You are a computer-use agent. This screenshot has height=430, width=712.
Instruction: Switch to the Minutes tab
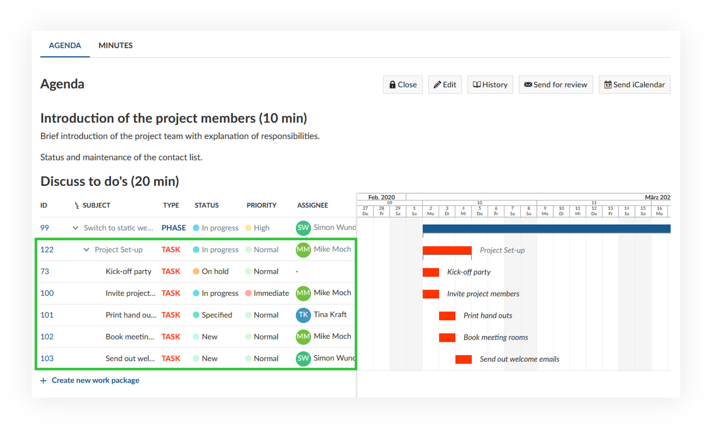tap(115, 45)
